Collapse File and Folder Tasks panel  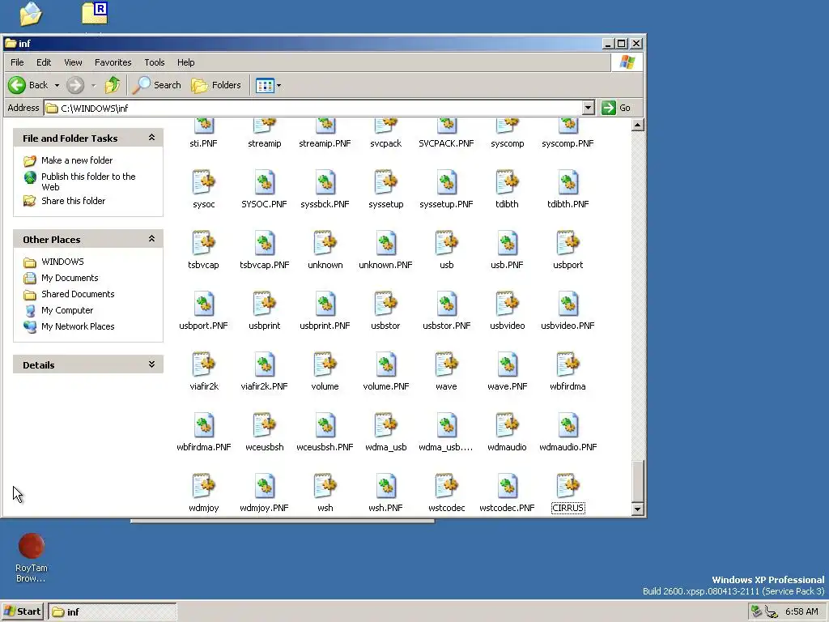[x=151, y=138]
